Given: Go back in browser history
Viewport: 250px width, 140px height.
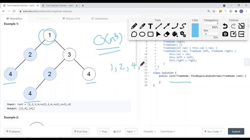Looking at the screenshot, I should [4, 11].
